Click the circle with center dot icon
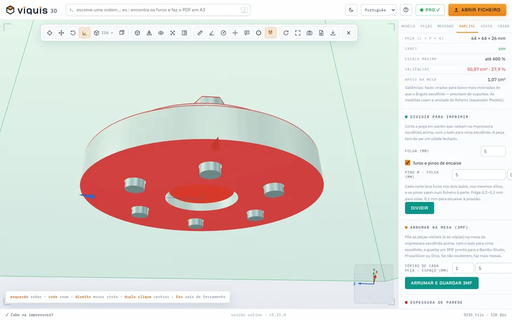512x320 pixels. pyautogui.click(x=259, y=32)
